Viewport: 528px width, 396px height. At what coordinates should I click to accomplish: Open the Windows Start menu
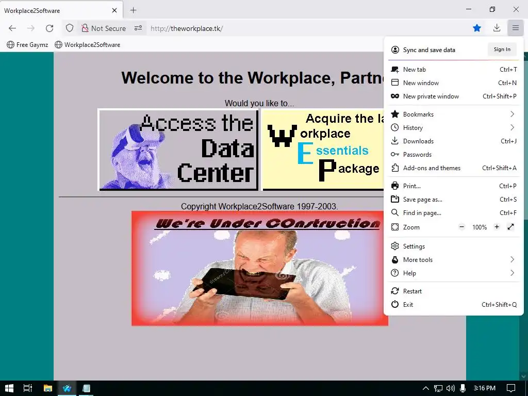pos(9,388)
